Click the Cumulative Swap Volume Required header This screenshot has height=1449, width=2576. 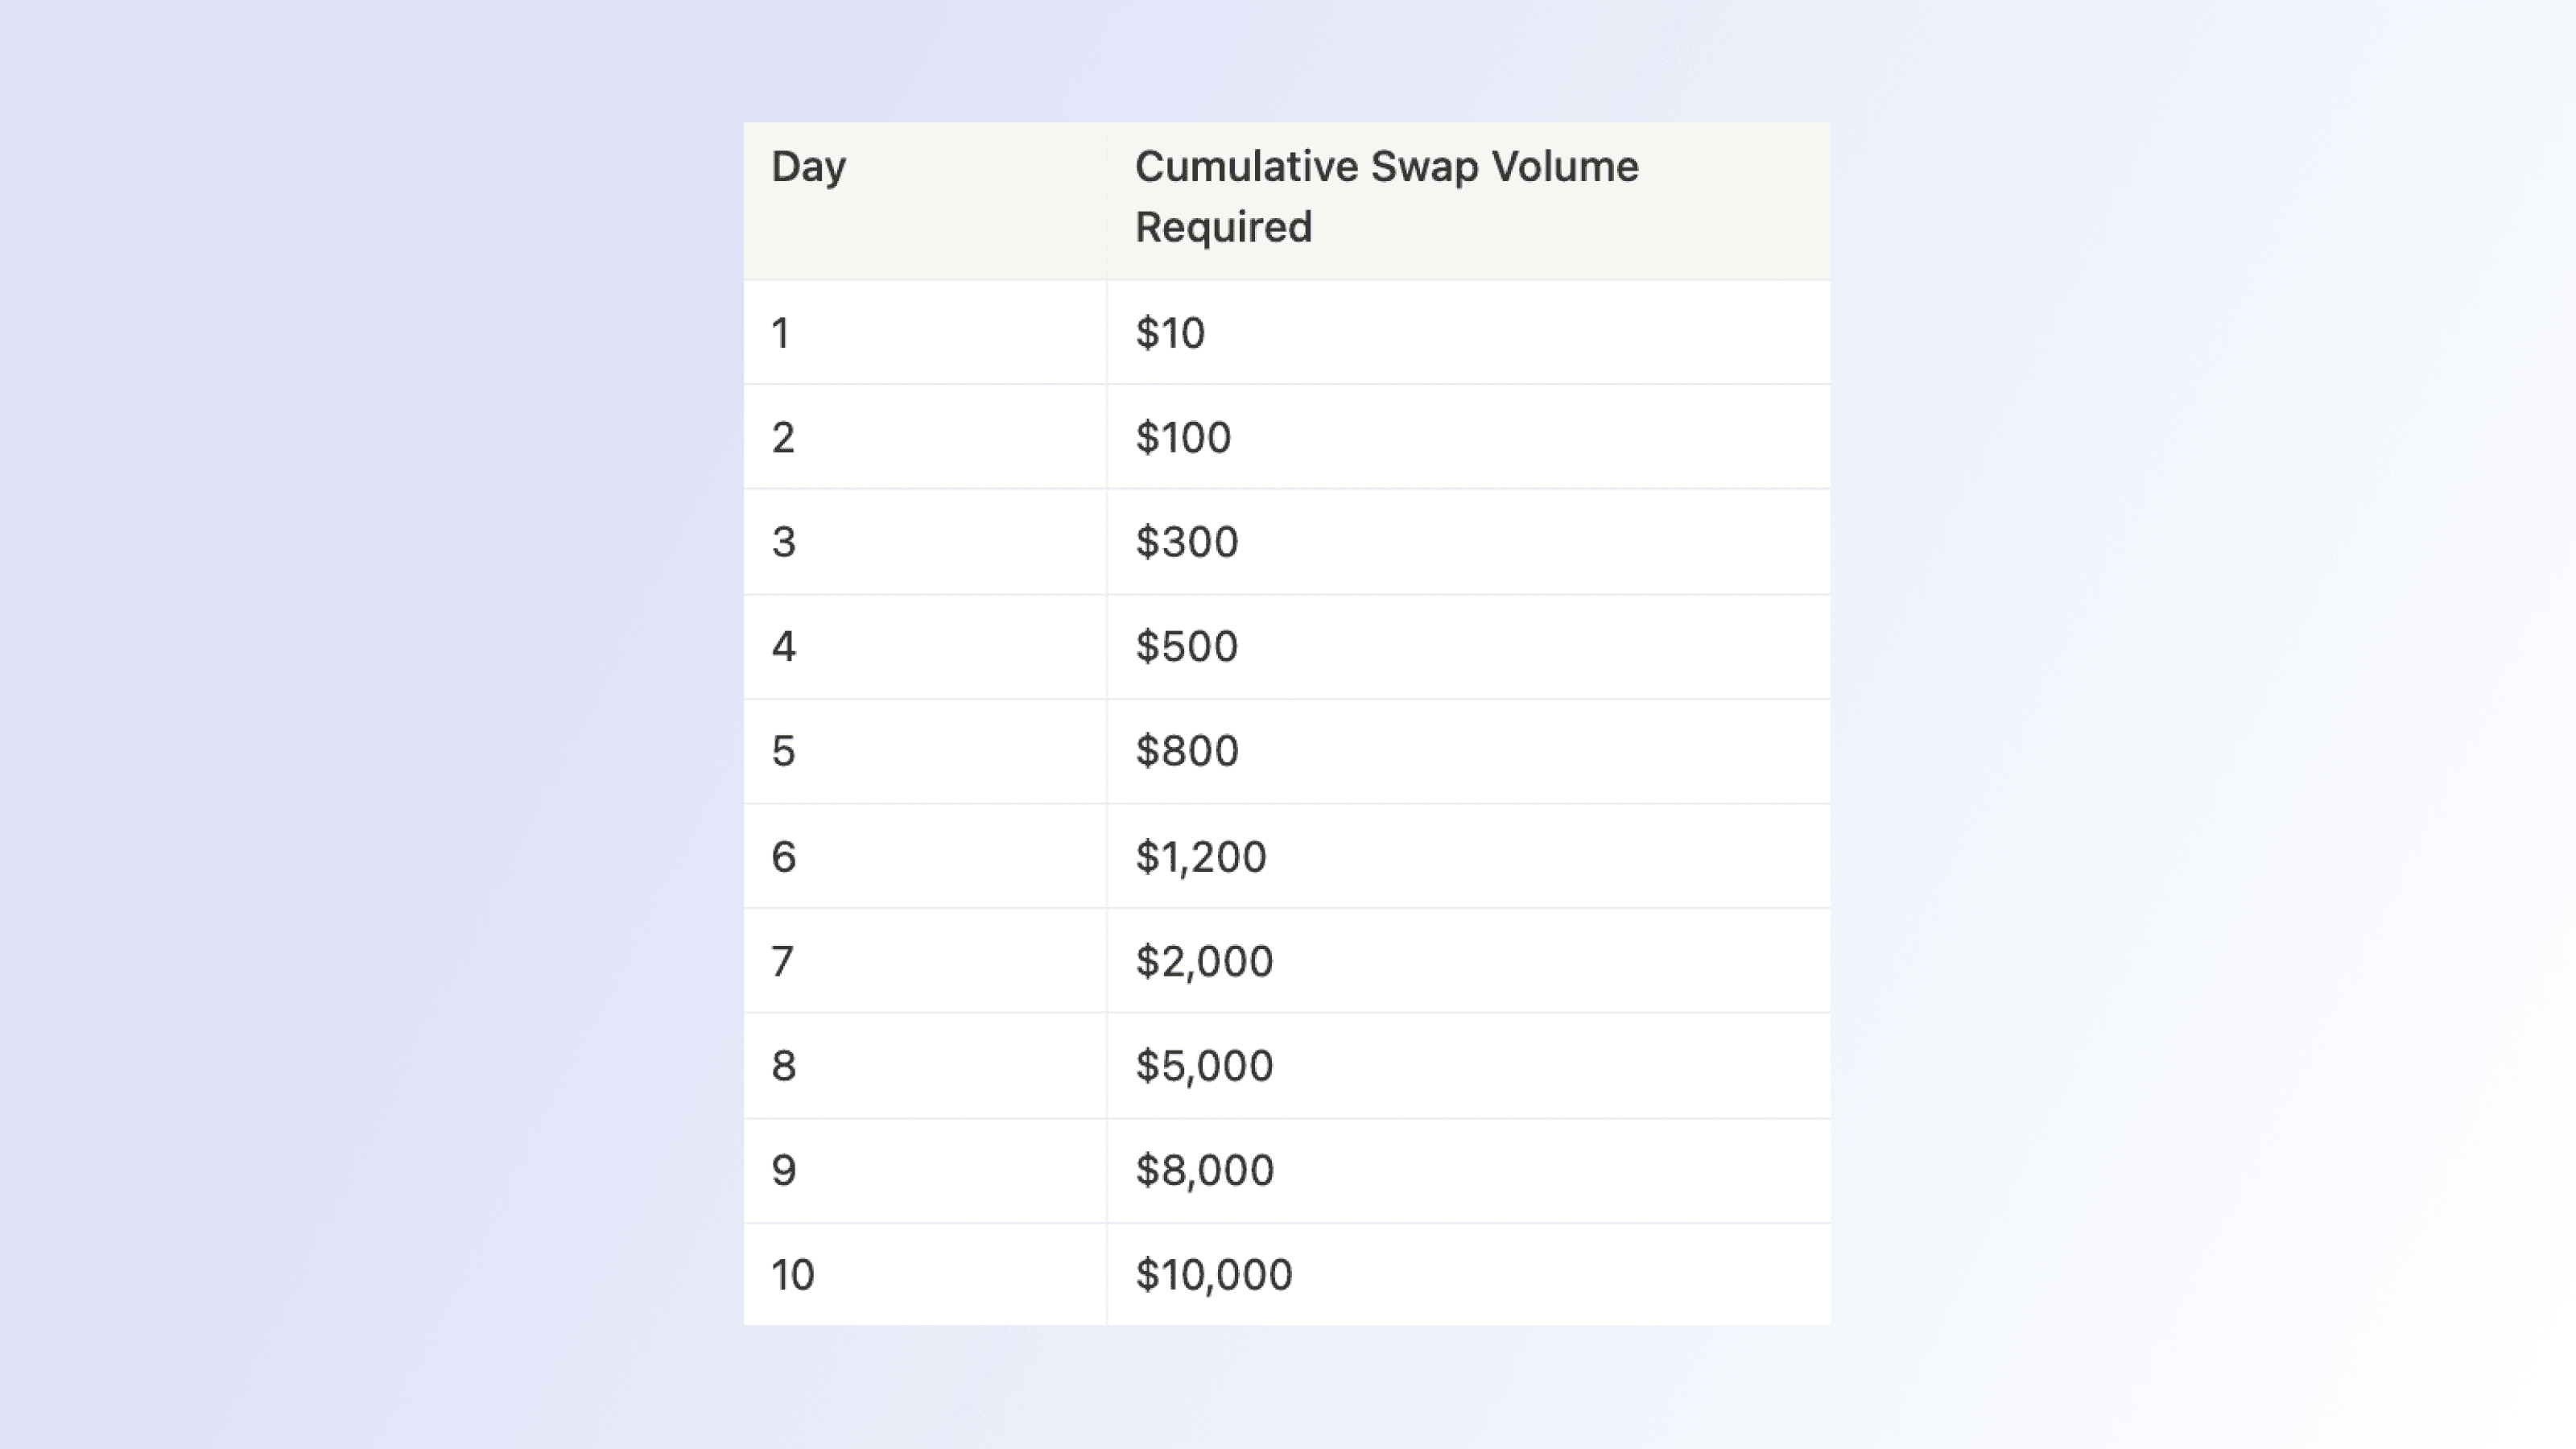point(1469,201)
